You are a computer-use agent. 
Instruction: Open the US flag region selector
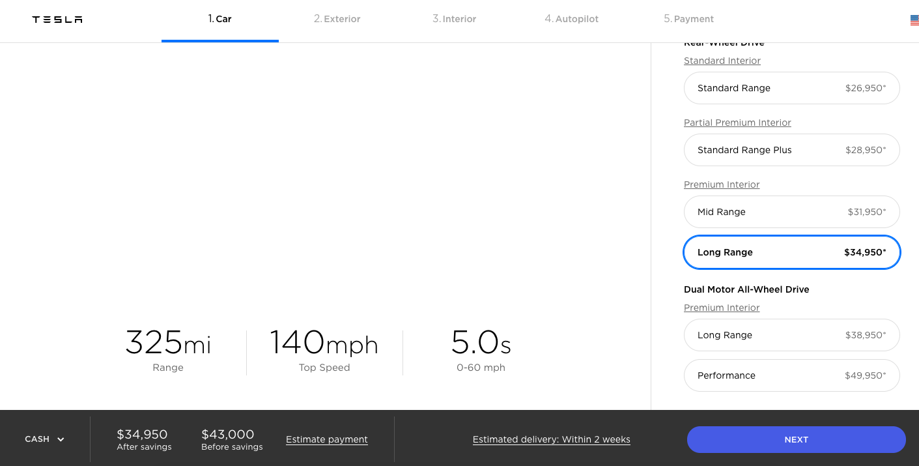tap(914, 20)
